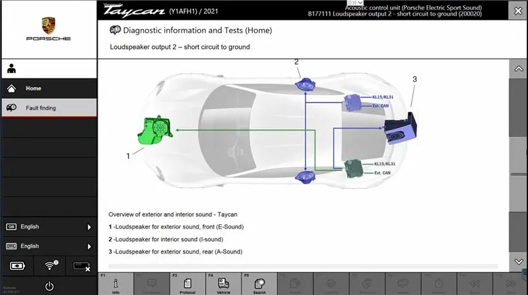
Task: Click legend line 2 interior I-sound loudspeaker
Action: (x=166, y=239)
